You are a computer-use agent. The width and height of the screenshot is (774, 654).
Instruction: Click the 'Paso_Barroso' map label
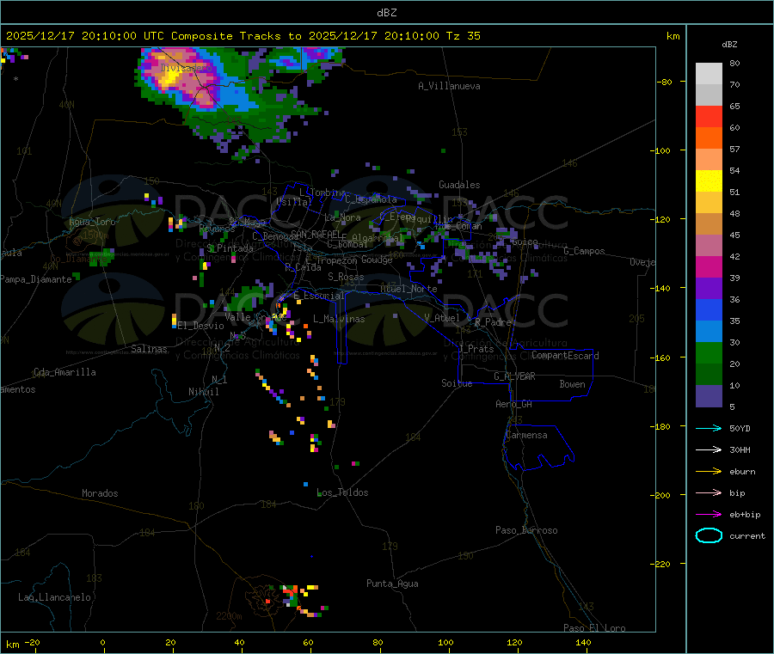526,530
